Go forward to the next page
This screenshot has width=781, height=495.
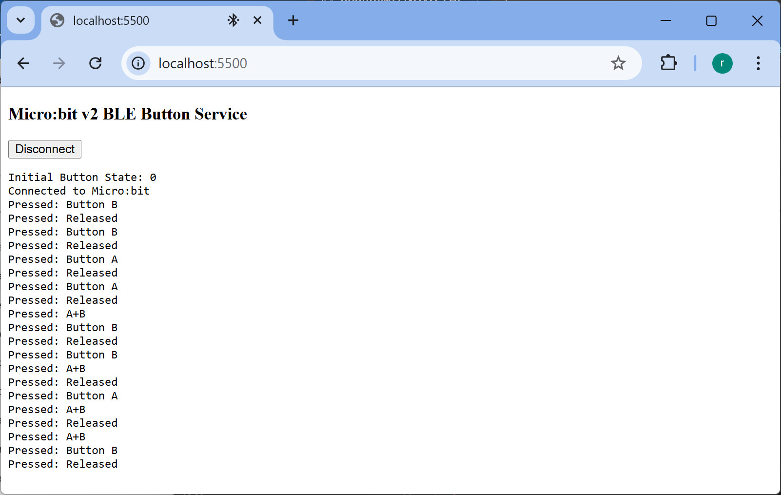pyautogui.click(x=59, y=63)
